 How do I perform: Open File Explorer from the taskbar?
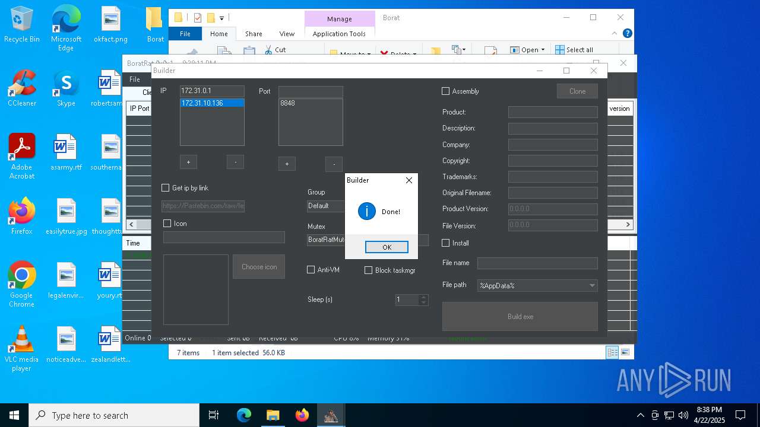click(x=273, y=415)
